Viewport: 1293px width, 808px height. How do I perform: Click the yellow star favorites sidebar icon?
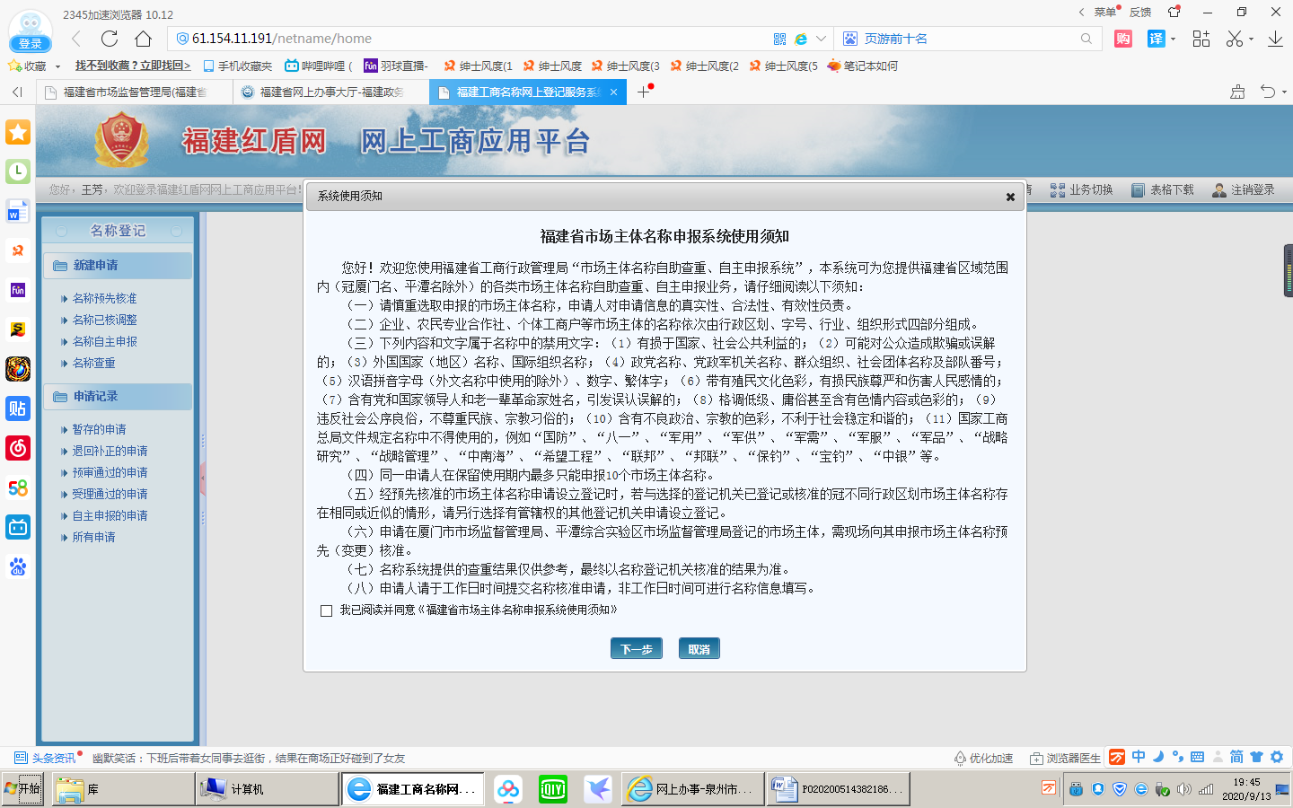pos(18,133)
